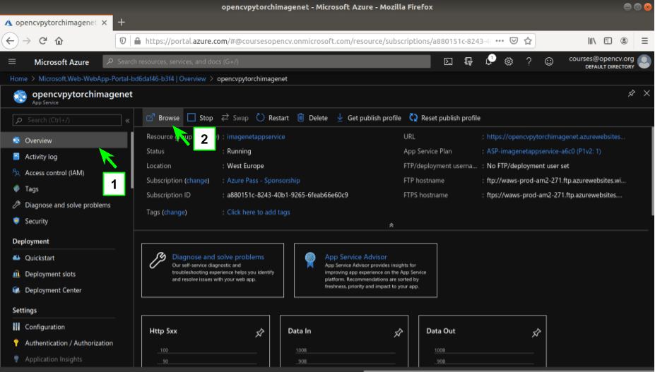Open the Directory and subscription filter icon
Image resolution: width=655 pixels, height=372 pixels.
(x=468, y=62)
